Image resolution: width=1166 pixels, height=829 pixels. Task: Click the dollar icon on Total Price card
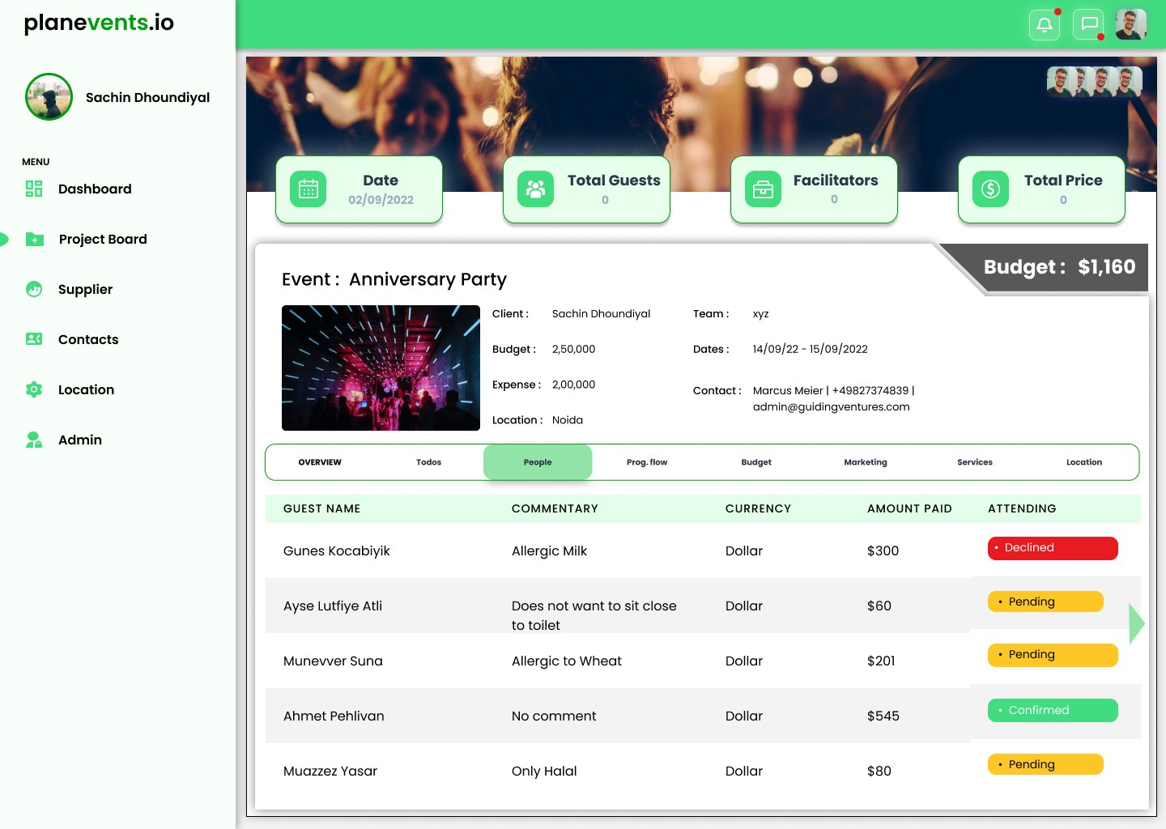point(990,189)
